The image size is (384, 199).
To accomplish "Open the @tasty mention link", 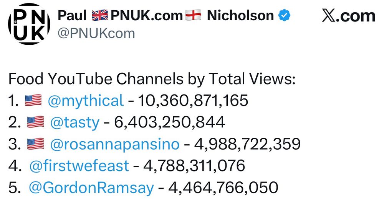I will coord(75,122).
